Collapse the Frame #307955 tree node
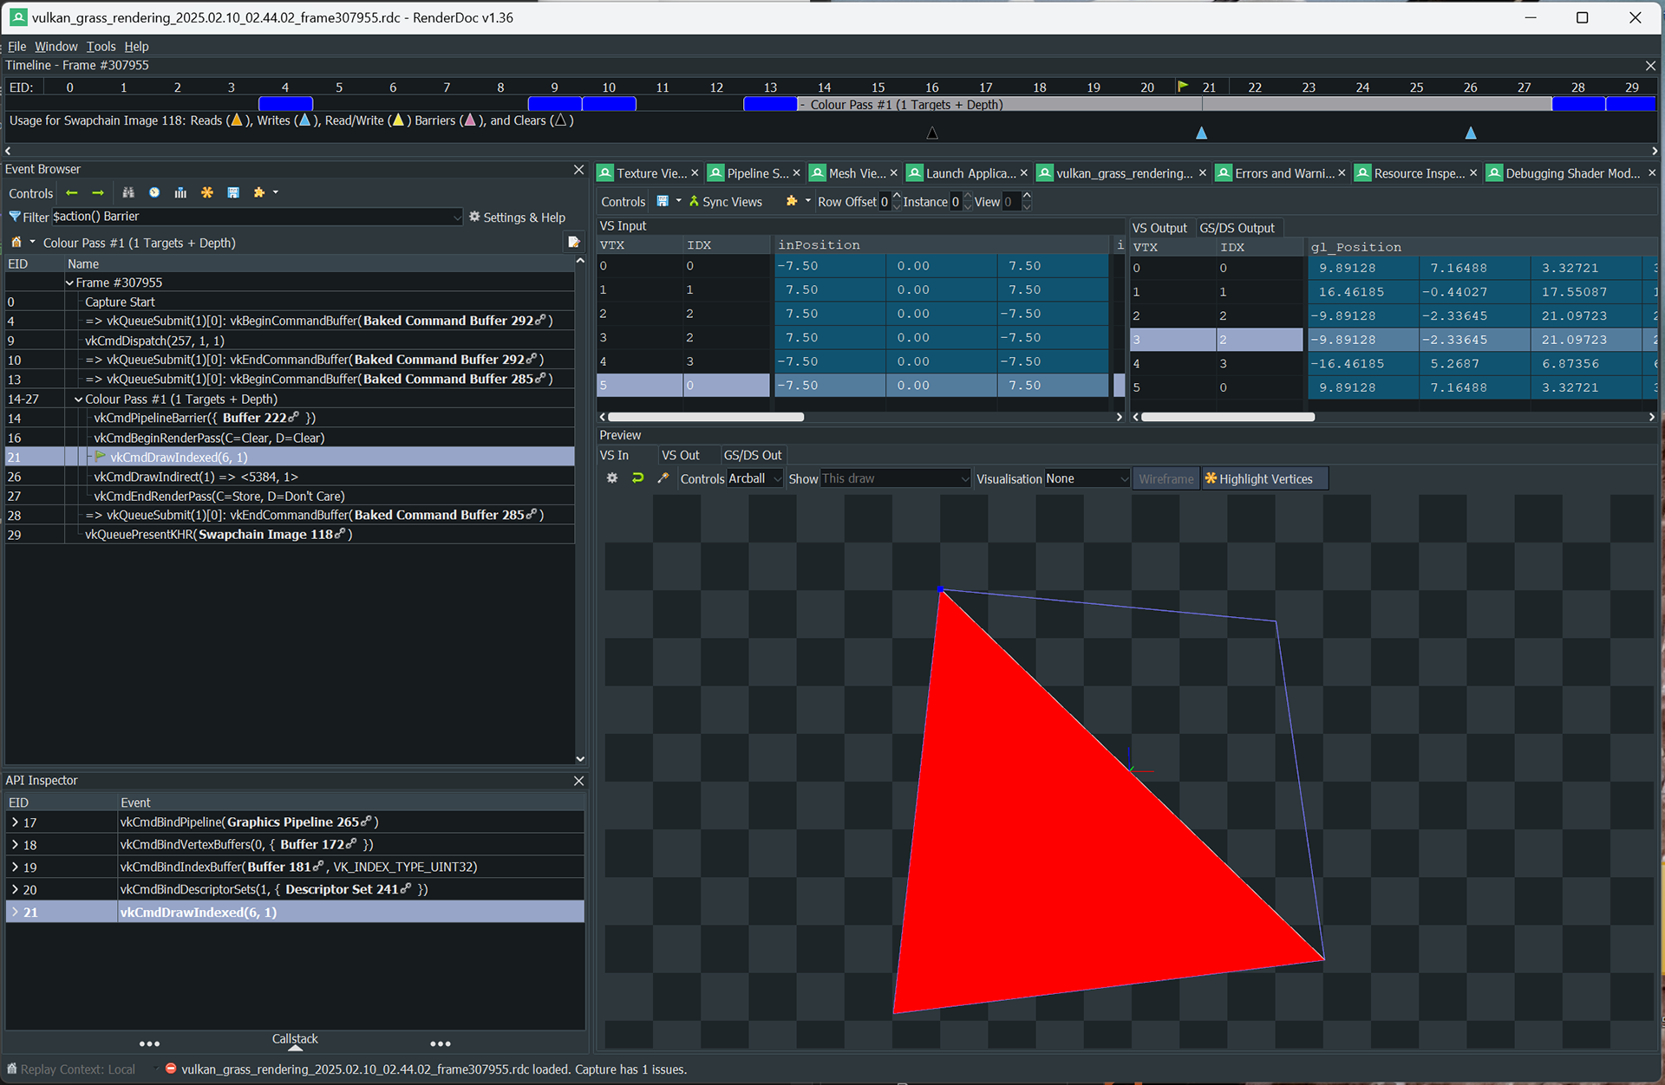The height and width of the screenshot is (1085, 1665). pyautogui.click(x=69, y=283)
